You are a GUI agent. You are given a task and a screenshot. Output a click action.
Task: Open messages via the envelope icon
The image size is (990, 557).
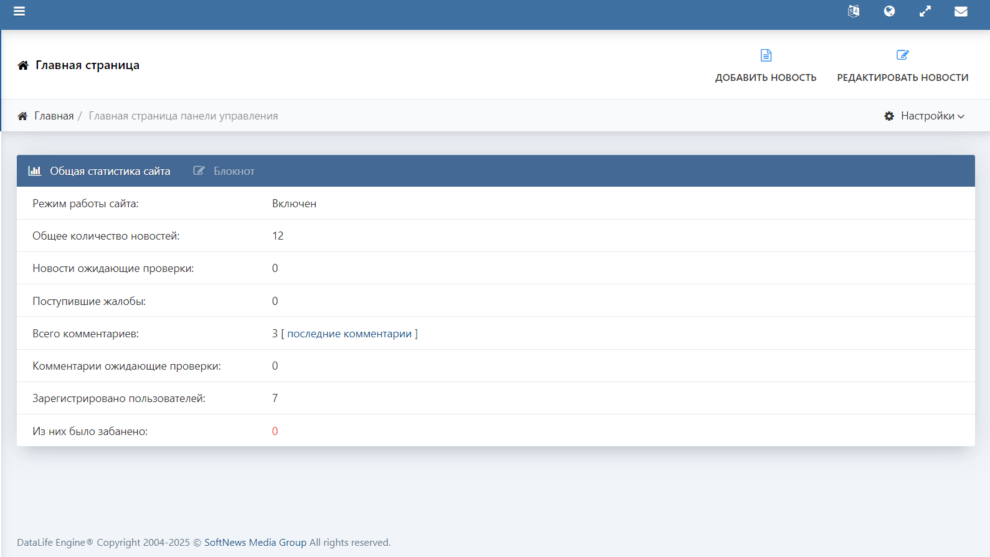pyautogui.click(x=961, y=11)
